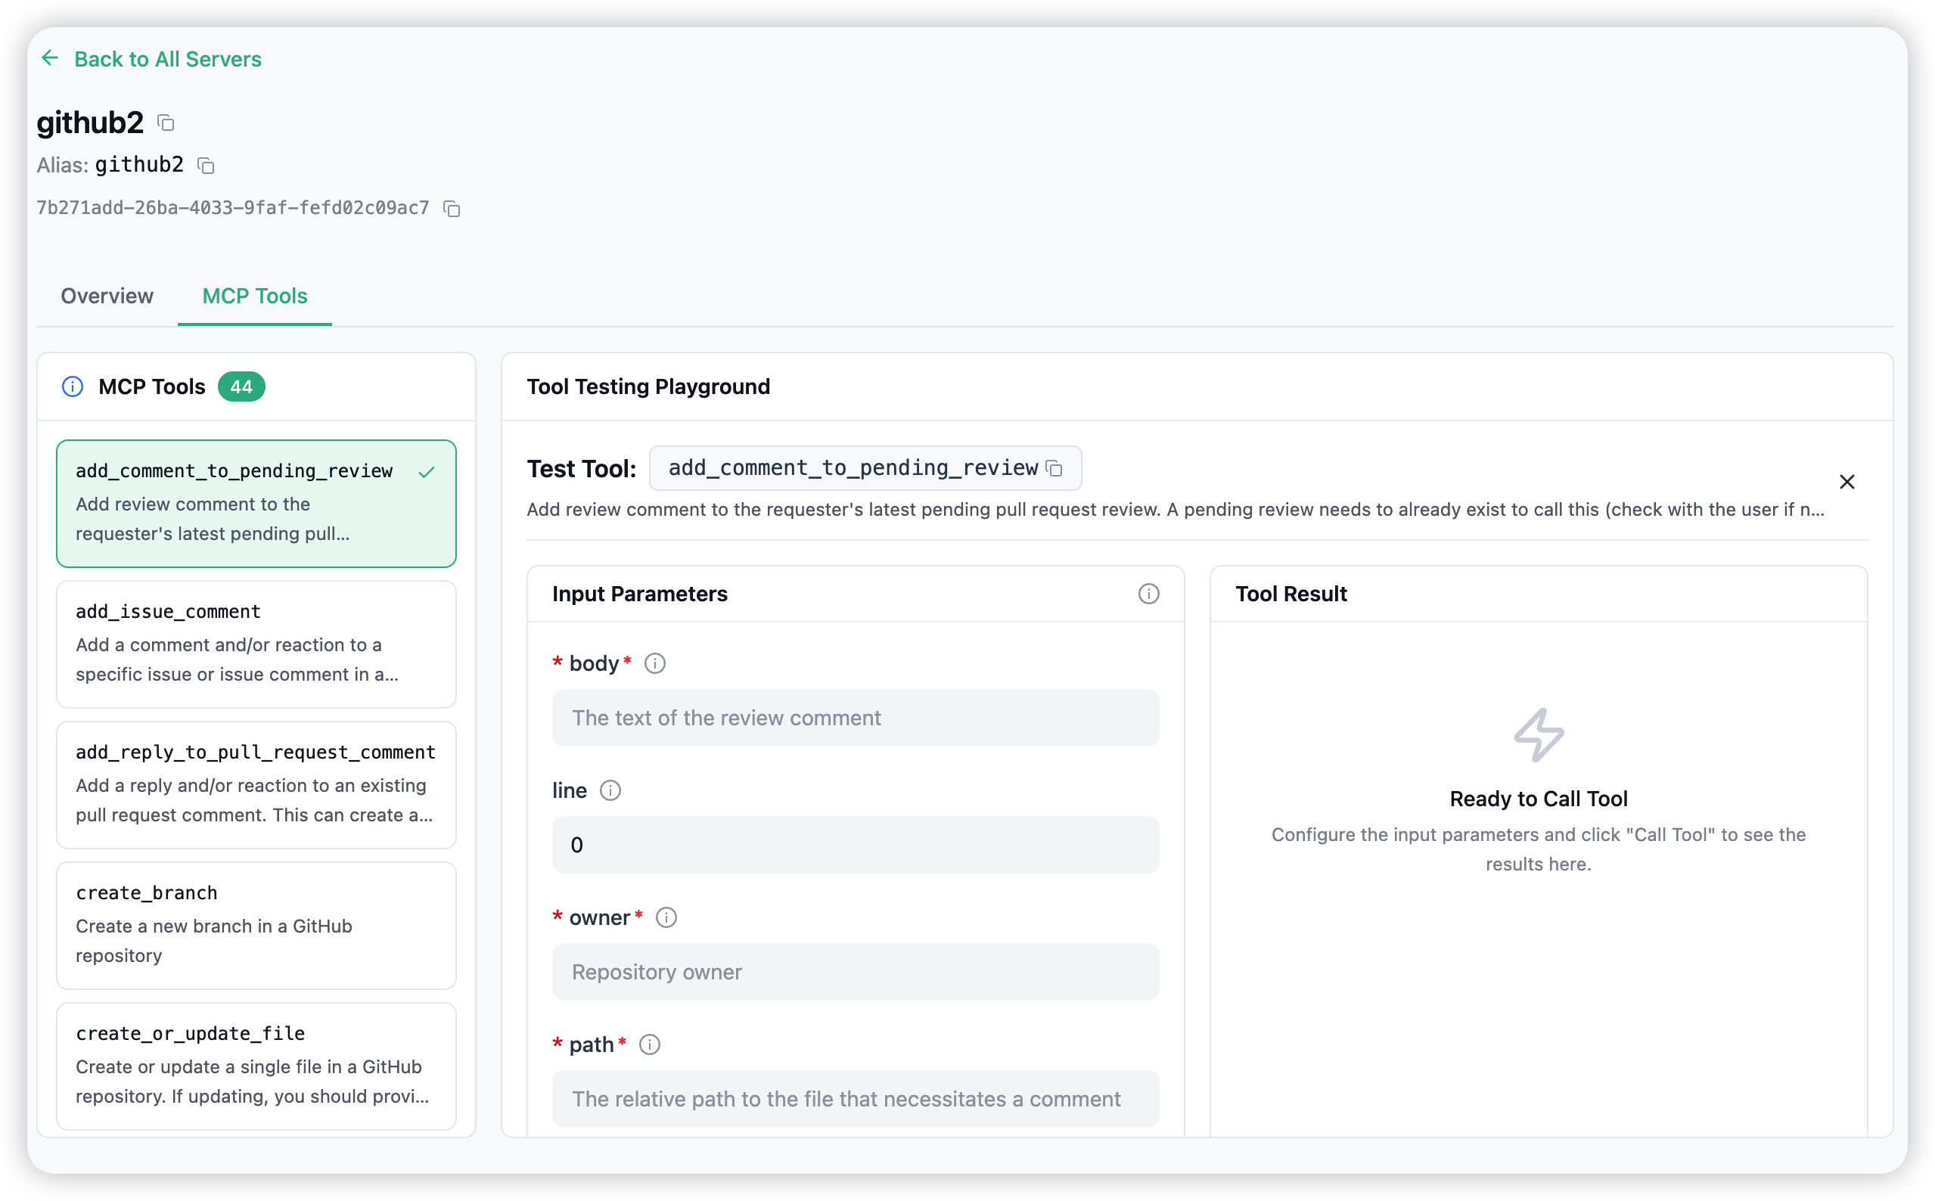Open the Back to All Servers link
1935x1201 pixels.
tap(168, 59)
